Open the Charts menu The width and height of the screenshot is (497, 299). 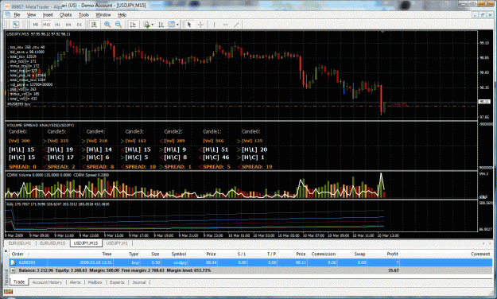click(x=66, y=15)
